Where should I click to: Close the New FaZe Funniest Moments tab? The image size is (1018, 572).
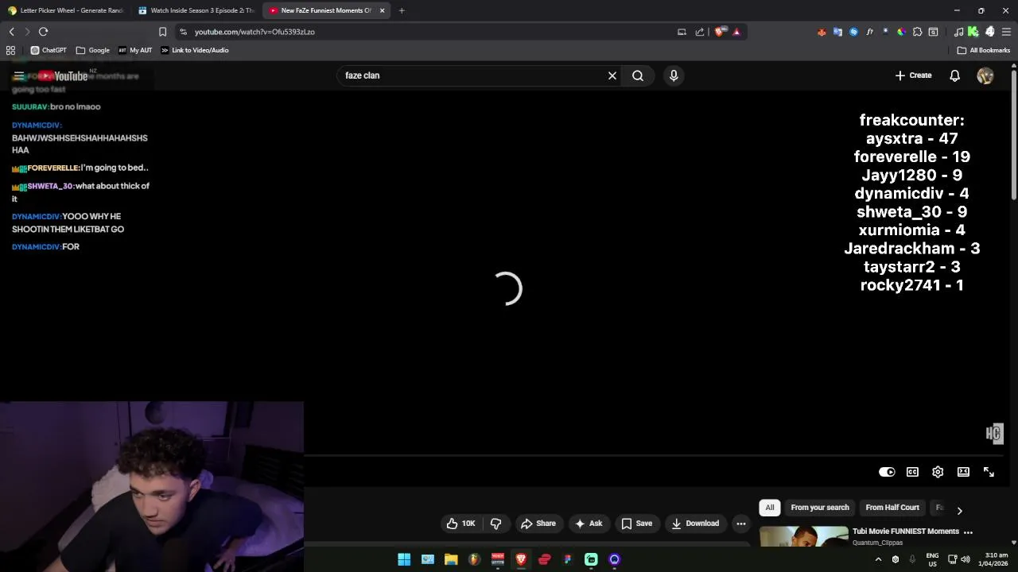pos(383,10)
